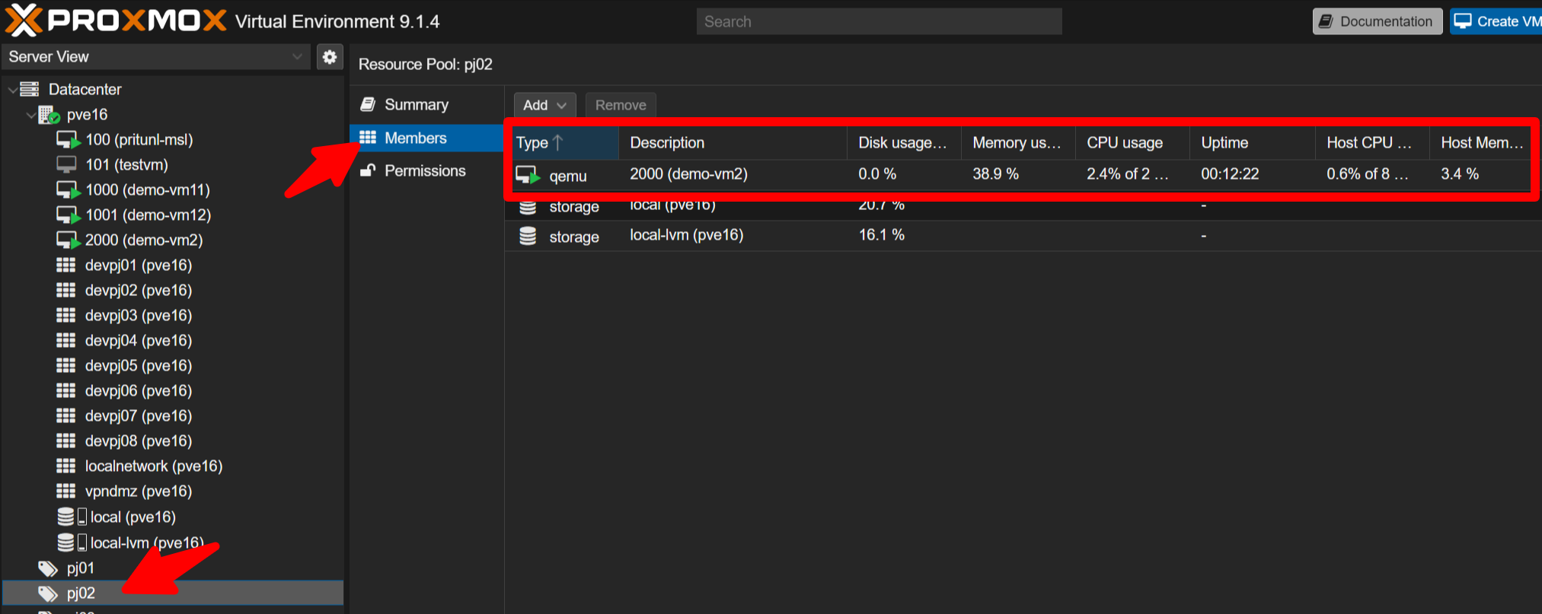The height and width of the screenshot is (614, 1542).
Task: Switch to the Summary tab
Action: point(416,105)
